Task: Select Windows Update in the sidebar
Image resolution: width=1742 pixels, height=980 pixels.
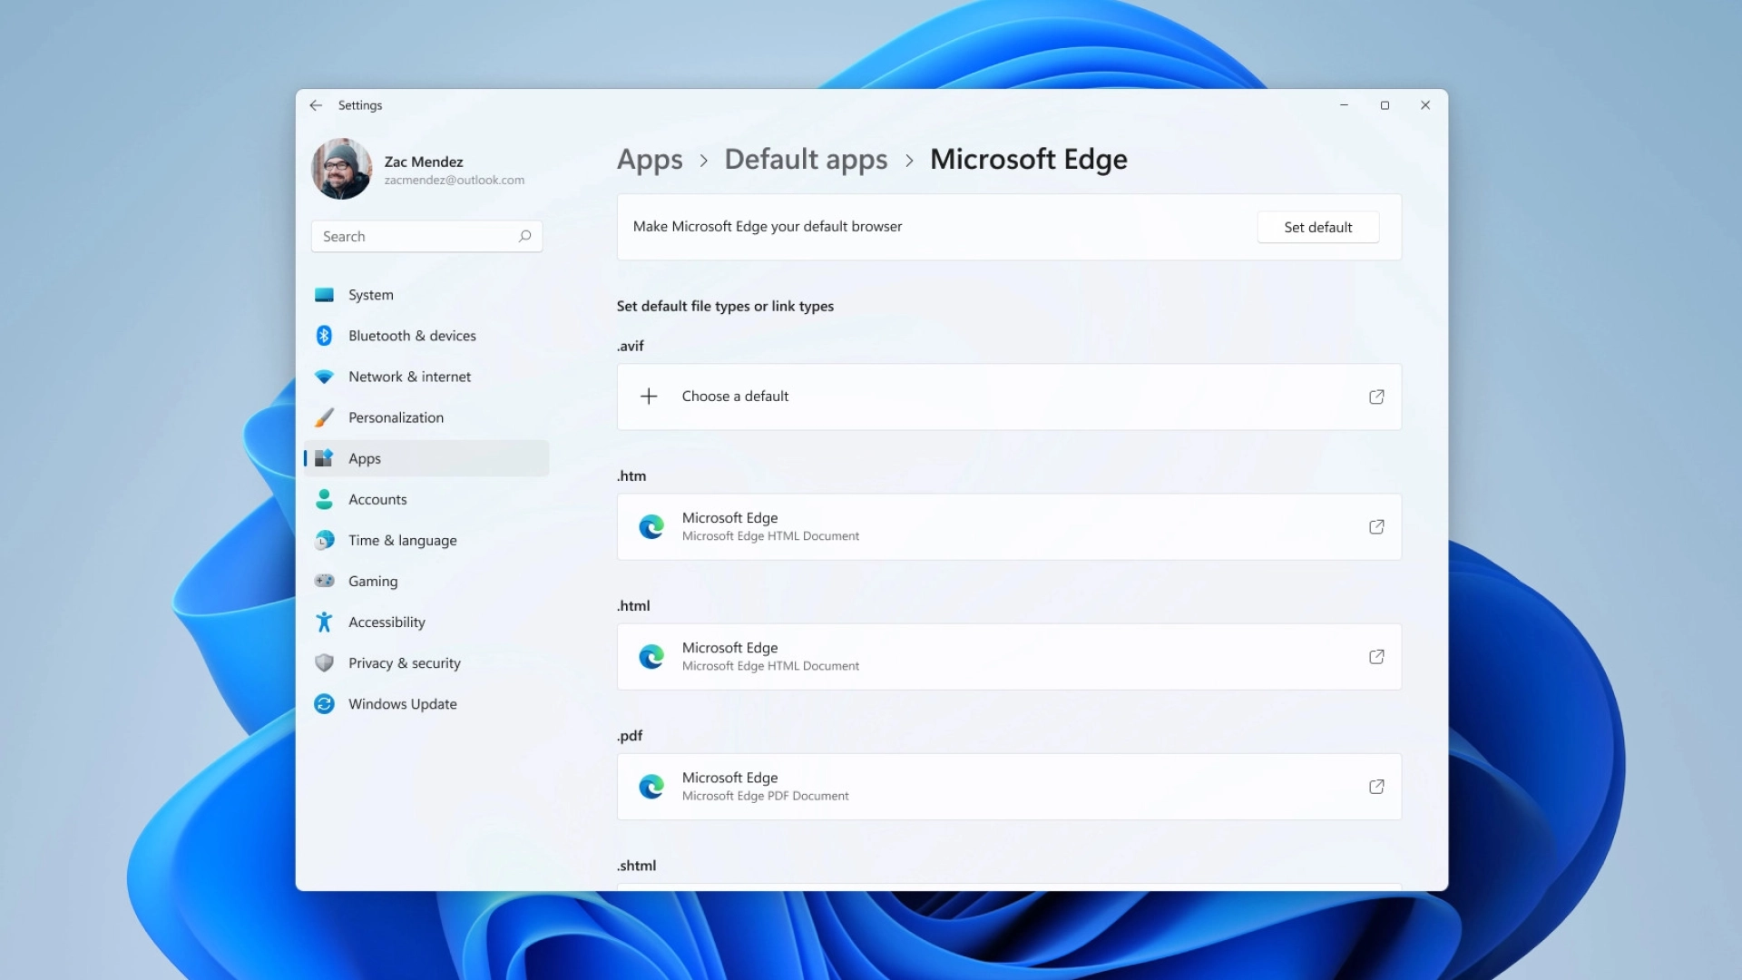Action: (x=402, y=704)
